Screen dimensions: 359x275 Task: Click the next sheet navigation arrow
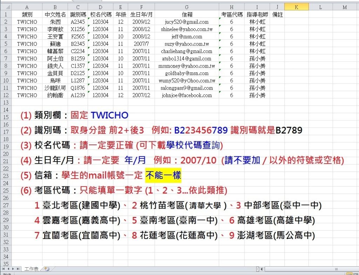coord(13,269)
